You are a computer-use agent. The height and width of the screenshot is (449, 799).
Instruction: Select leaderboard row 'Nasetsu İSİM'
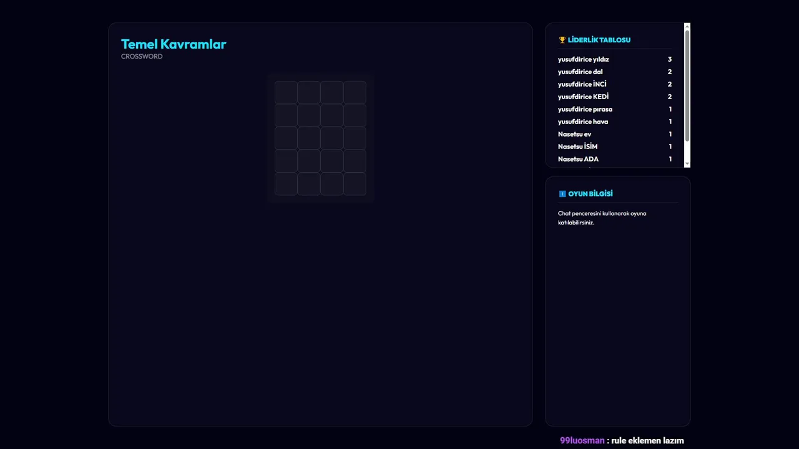pyautogui.click(x=615, y=147)
